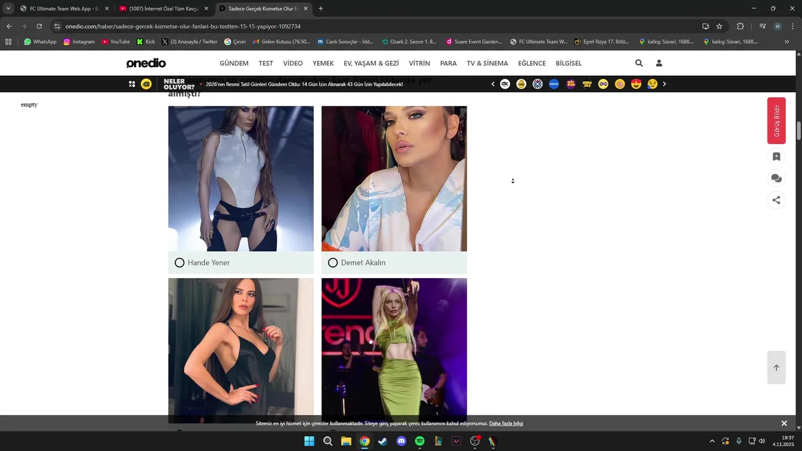Dismiss the cookie notice with the X
Screen dimensions: 802x451
click(x=784, y=423)
